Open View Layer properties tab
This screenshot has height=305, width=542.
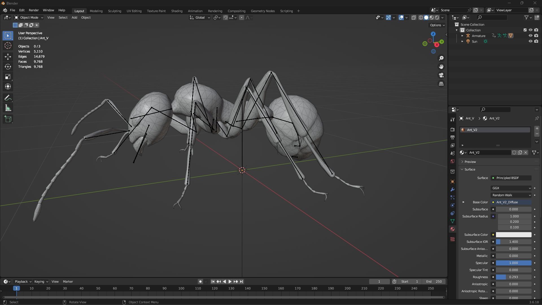(x=453, y=145)
